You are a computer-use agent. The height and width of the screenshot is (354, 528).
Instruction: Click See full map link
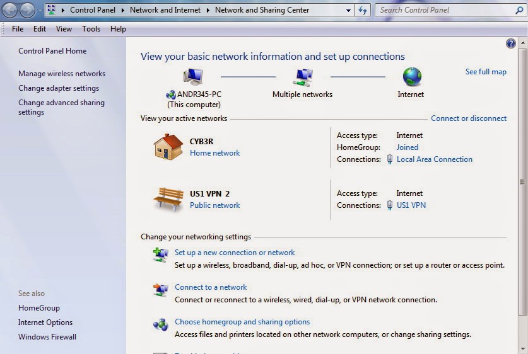point(486,72)
